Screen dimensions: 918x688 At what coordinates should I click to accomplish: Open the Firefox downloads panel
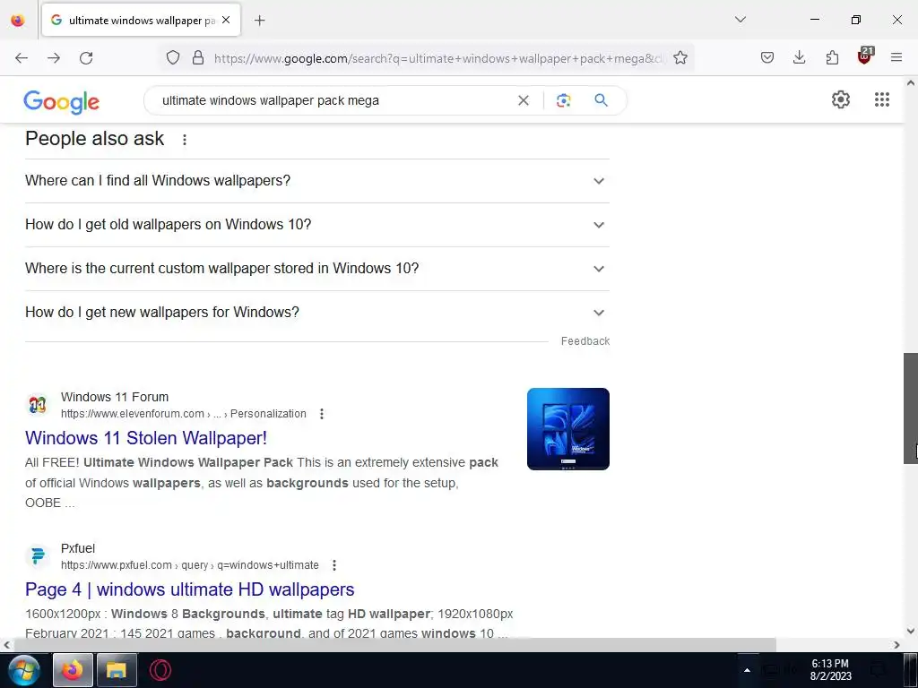click(x=799, y=57)
